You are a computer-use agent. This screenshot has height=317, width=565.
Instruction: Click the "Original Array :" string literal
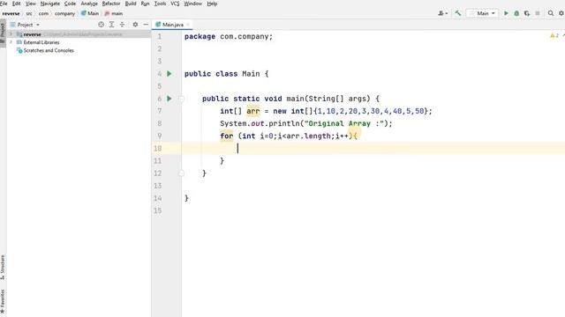click(x=343, y=123)
